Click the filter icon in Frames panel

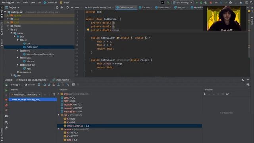[x=54, y=95]
